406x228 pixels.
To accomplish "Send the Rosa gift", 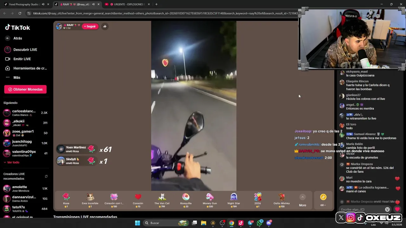I will point(66,200).
